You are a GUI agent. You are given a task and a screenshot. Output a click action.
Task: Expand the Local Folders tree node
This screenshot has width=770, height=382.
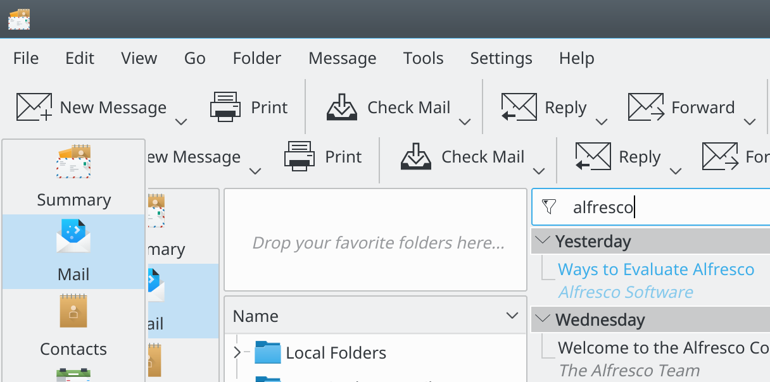click(x=237, y=352)
